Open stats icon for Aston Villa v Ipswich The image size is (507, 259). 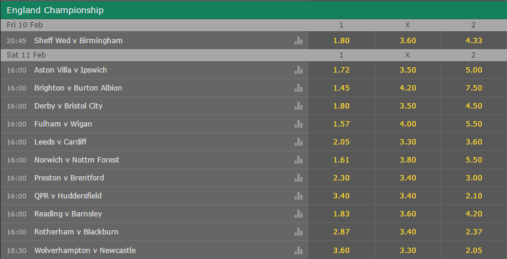pos(298,70)
